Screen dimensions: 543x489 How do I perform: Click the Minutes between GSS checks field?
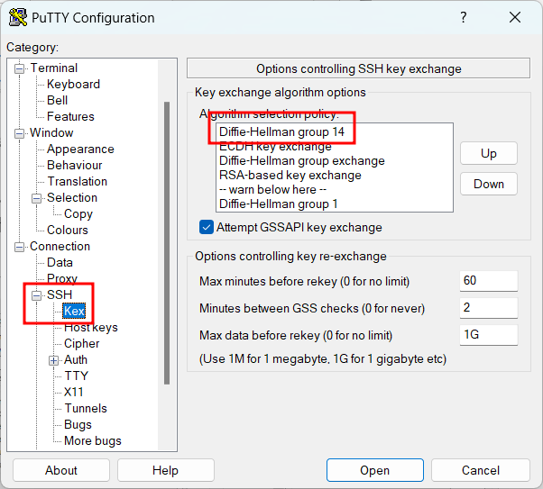click(x=489, y=307)
